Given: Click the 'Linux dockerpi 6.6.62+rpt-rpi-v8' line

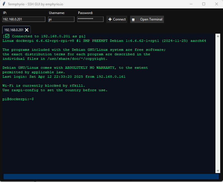Looking at the screenshot, I should [x=104, y=41].
